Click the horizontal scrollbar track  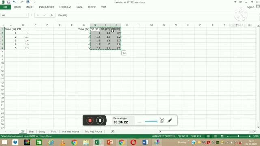(206, 131)
